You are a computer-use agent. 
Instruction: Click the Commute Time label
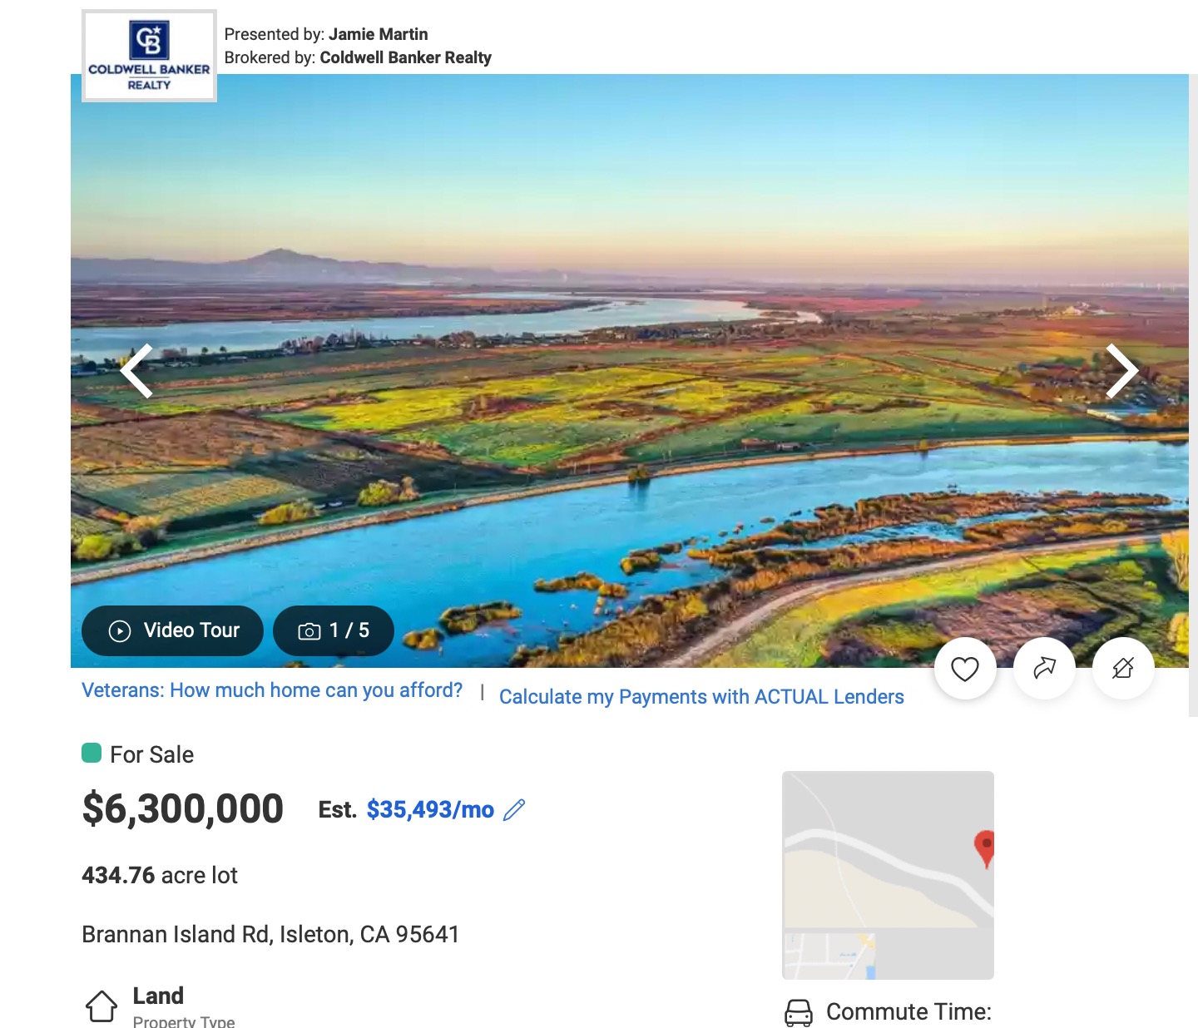pos(908,1012)
